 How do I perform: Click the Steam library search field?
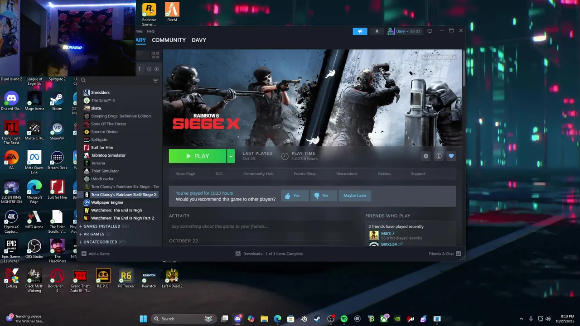point(119,81)
